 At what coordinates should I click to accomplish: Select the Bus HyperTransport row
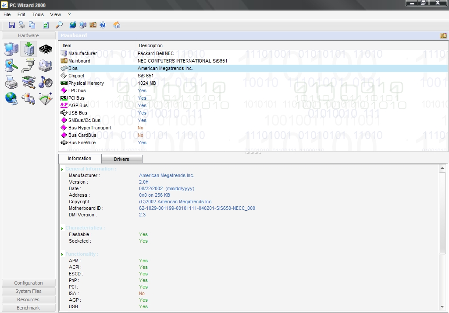click(253, 128)
